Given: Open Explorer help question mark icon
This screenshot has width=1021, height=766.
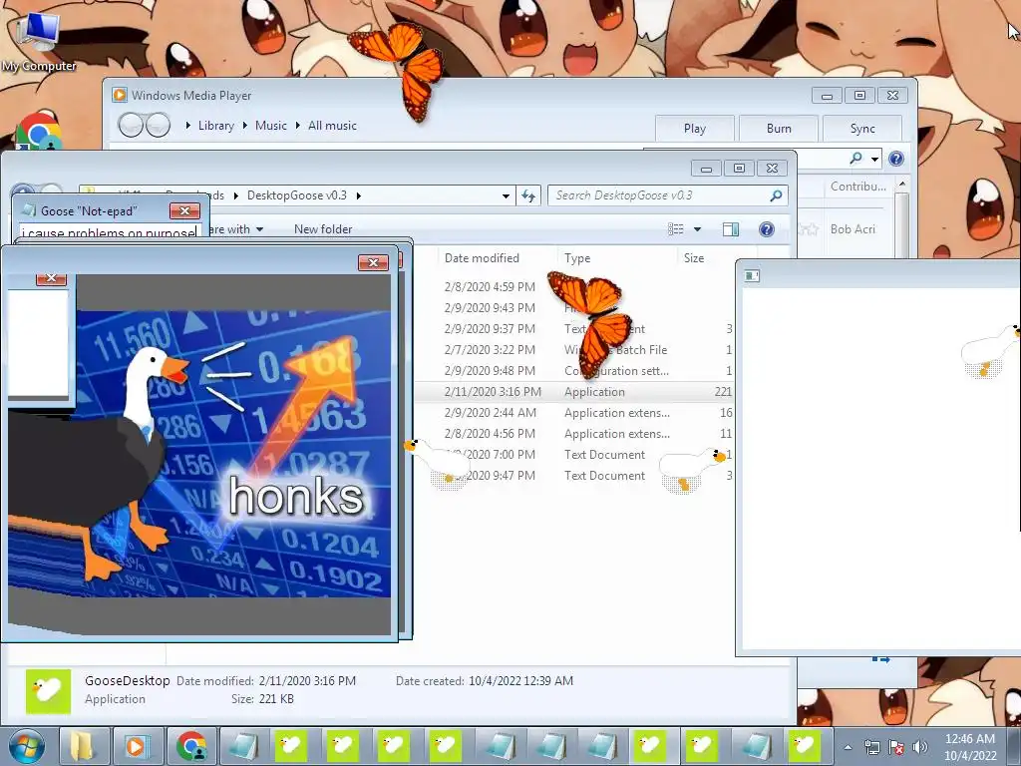Looking at the screenshot, I should (767, 228).
